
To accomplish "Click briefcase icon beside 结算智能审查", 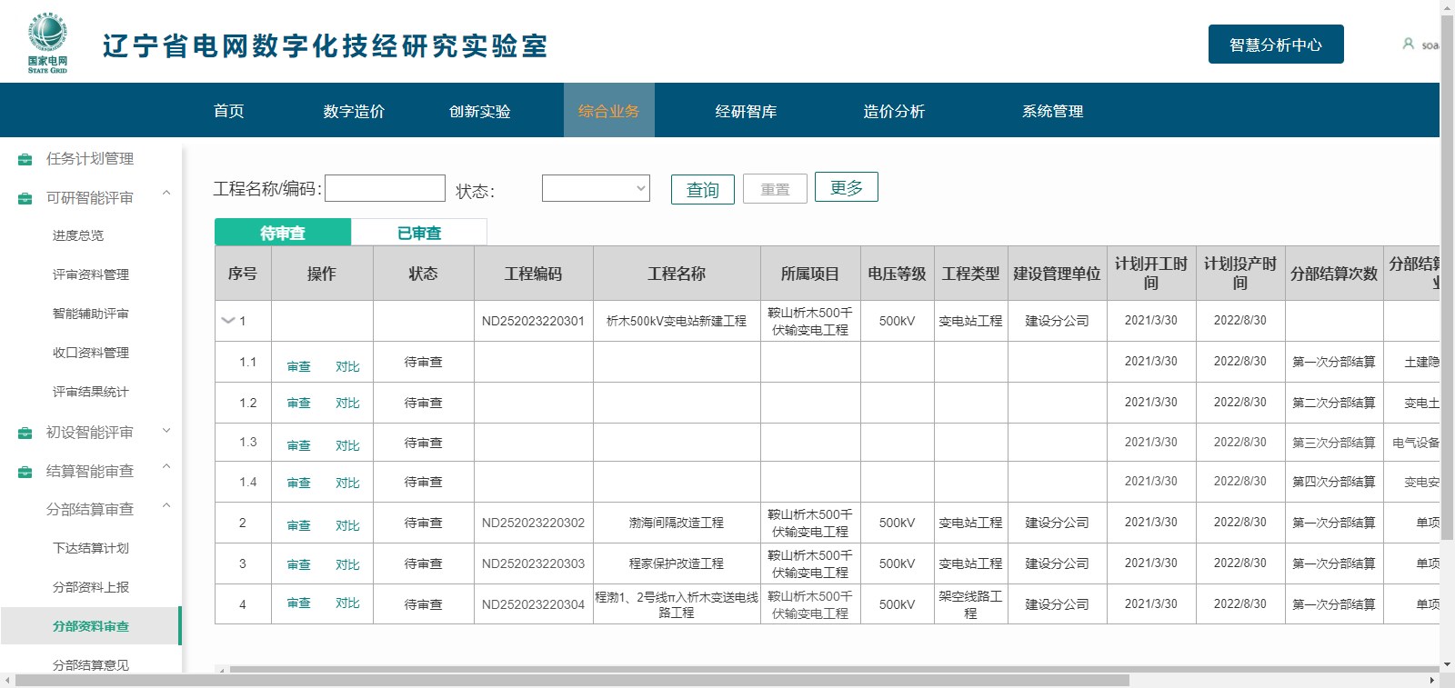I will pyautogui.click(x=25, y=472).
